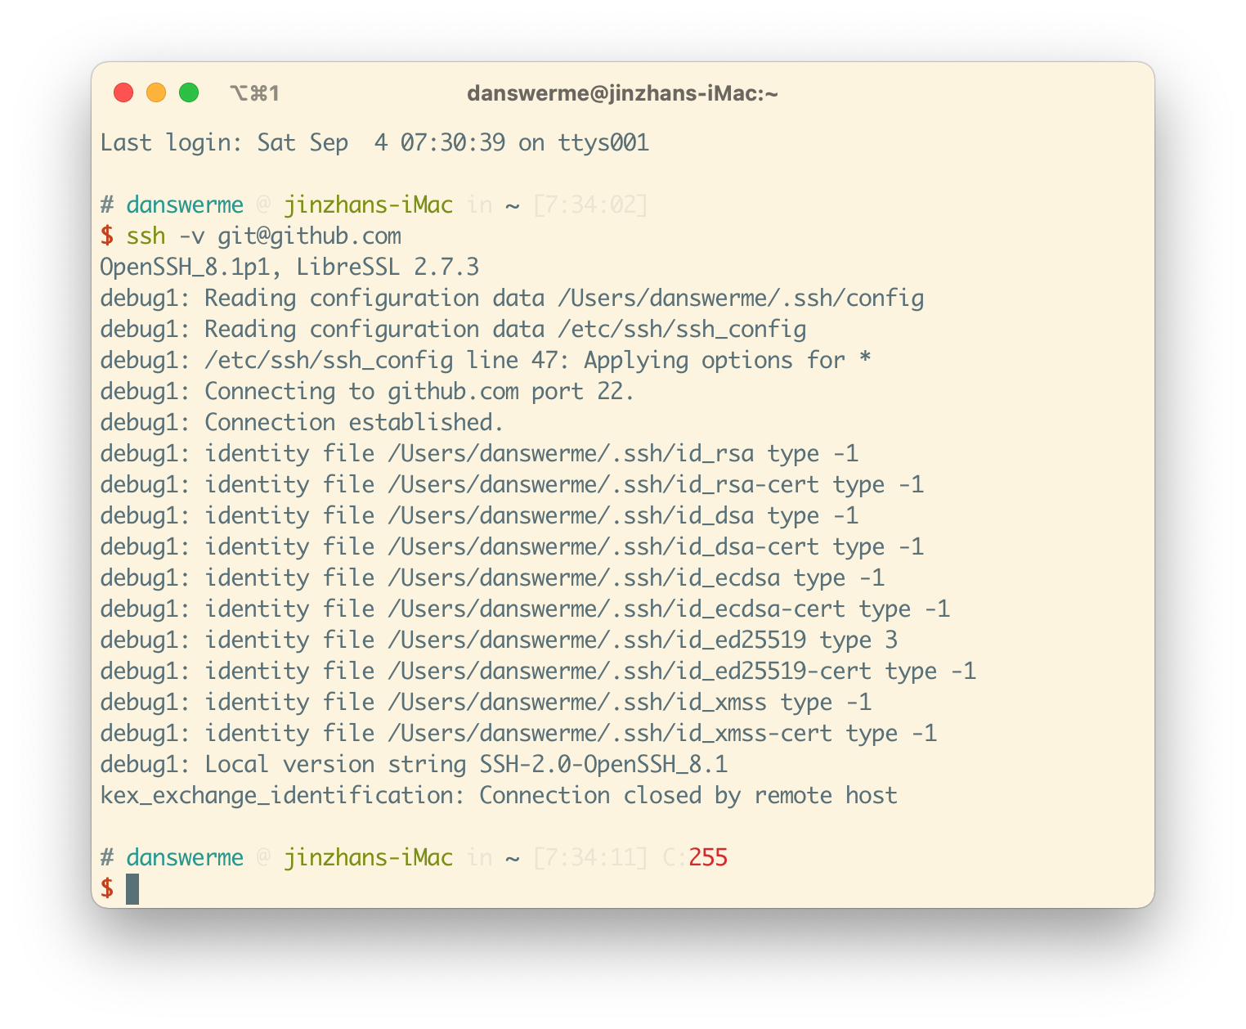Viewport: 1246px width, 1029px height.
Task: Click the 'Connection established.' line
Action: point(353,423)
